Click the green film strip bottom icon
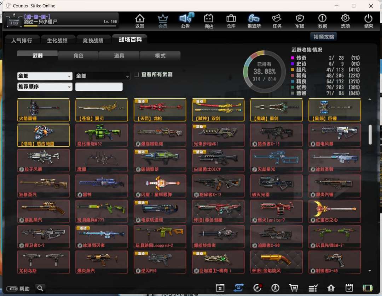Screen dimensions: 382x296 [367, 288]
